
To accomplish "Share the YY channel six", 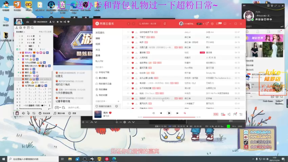I will coord(65,22).
